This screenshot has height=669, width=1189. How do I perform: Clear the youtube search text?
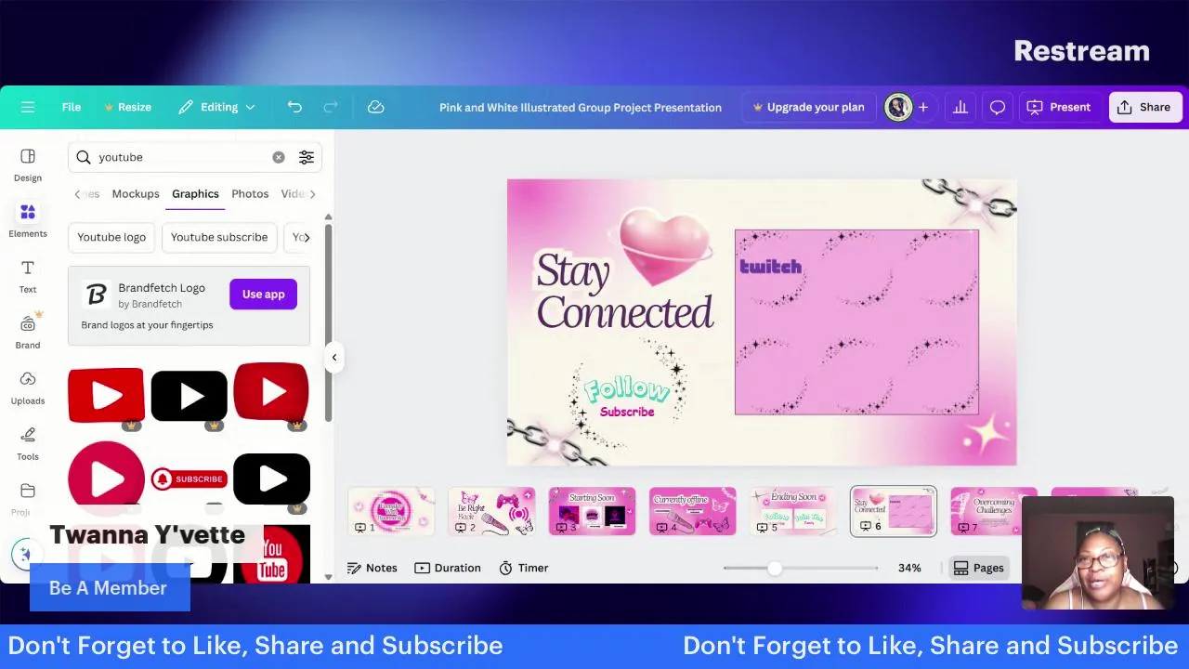279,157
